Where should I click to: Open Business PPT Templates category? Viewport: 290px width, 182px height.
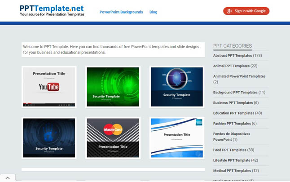click(x=233, y=103)
